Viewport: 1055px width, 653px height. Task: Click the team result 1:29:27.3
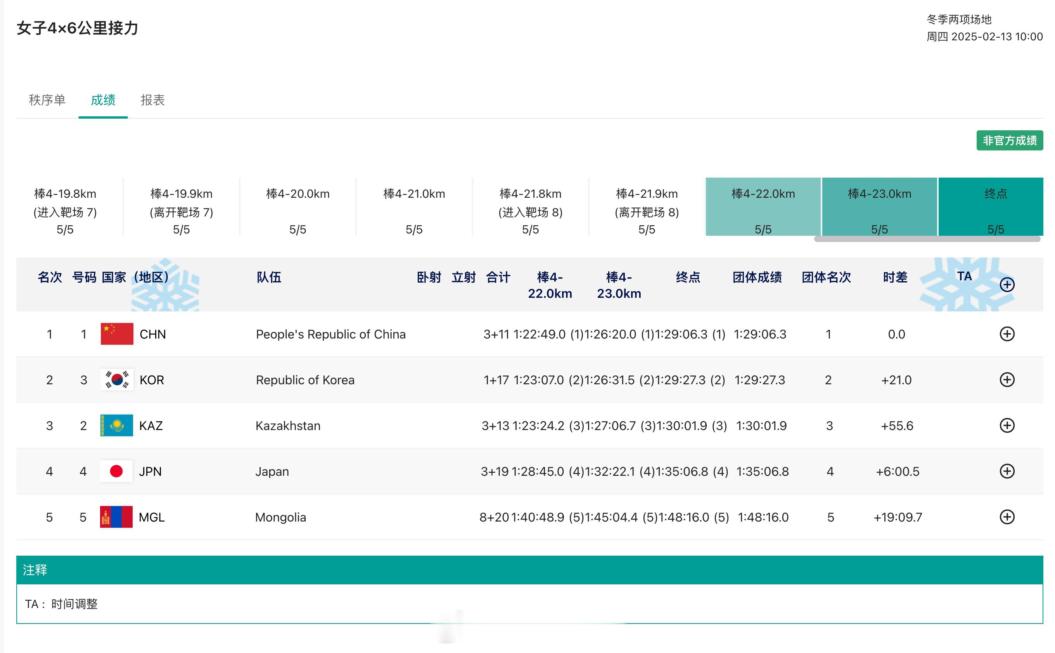[x=760, y=380]
